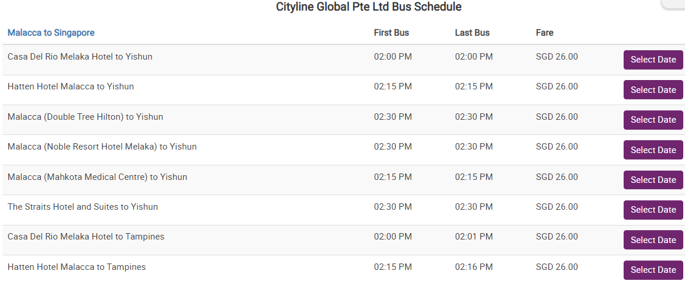This screenshot has width=685, height=281.
Task: Select Date for Mahkota Medical Centre route
Action: point(653,180)
